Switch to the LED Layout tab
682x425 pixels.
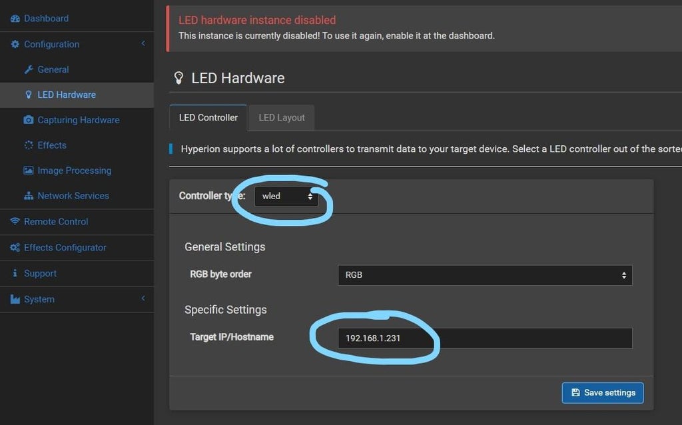point(281,117)
